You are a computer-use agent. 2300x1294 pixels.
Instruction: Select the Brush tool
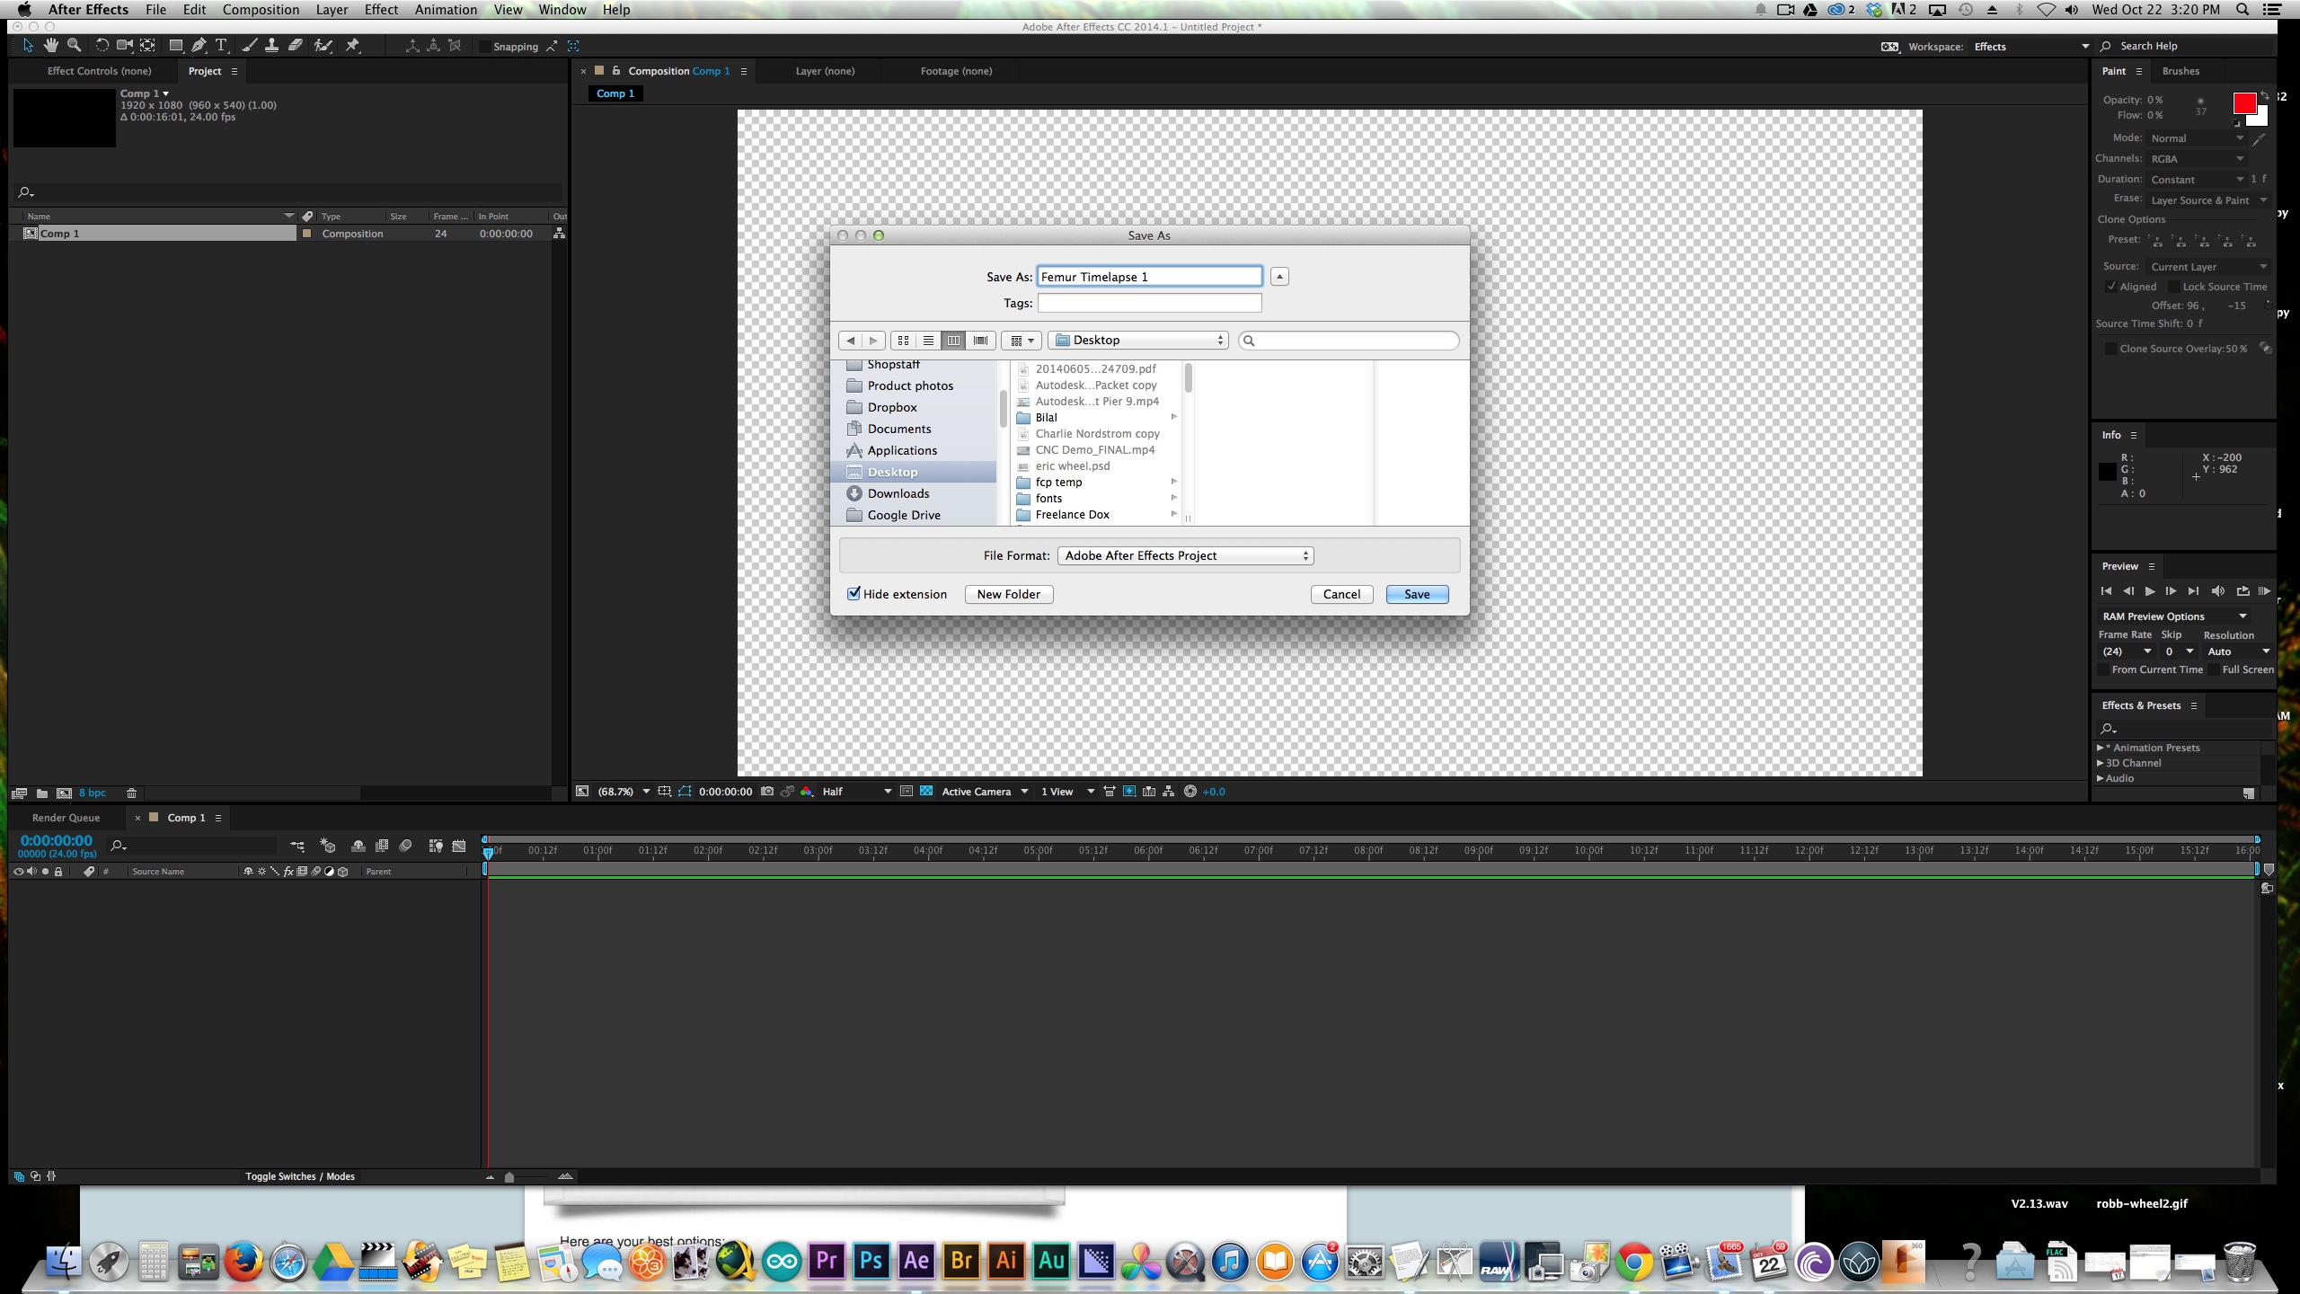(249, 45)
